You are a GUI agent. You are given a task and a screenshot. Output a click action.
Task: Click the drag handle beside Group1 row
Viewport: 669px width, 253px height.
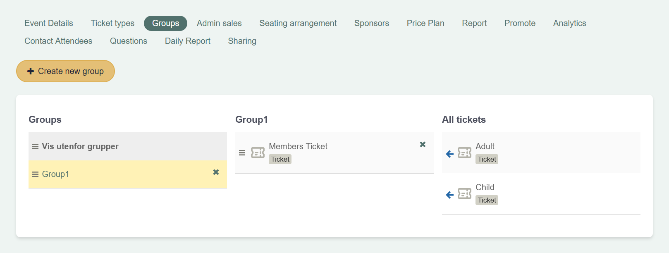pyautogui.click(x=36, y=174)
